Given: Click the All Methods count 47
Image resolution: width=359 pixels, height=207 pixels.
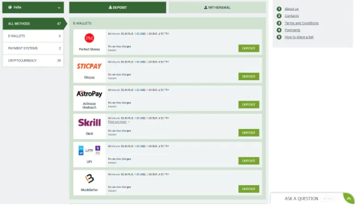Looking at the screenshot, I should (59, 24).
